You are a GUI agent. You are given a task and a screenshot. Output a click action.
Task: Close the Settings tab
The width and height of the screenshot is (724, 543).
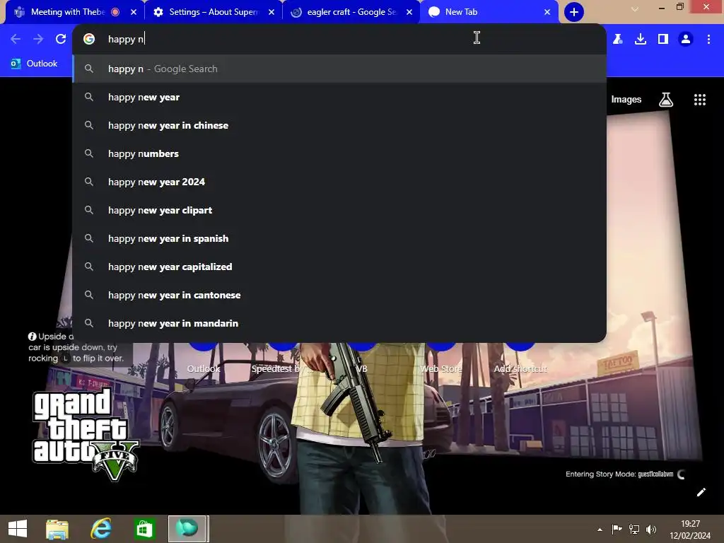[x=271, y=12]
